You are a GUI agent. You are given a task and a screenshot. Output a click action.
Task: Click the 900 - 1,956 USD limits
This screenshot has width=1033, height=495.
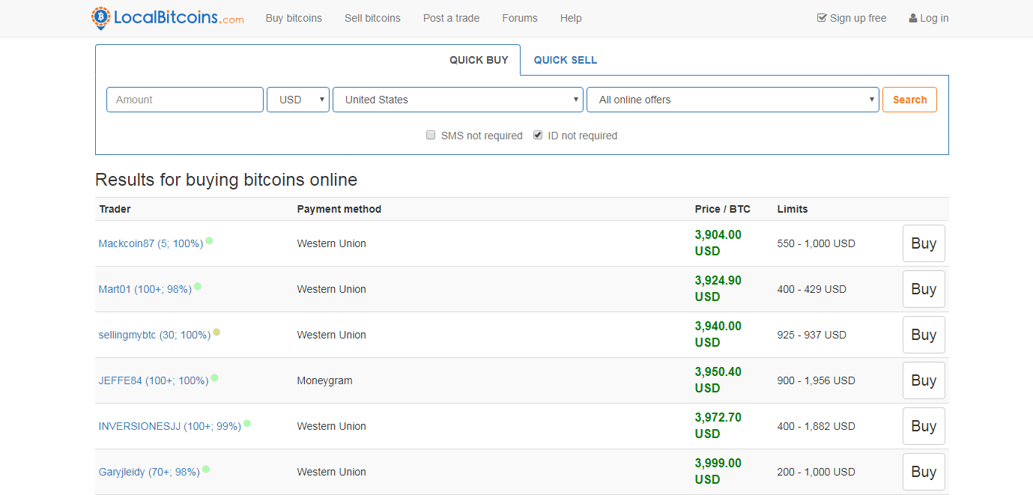click(816, 380)
